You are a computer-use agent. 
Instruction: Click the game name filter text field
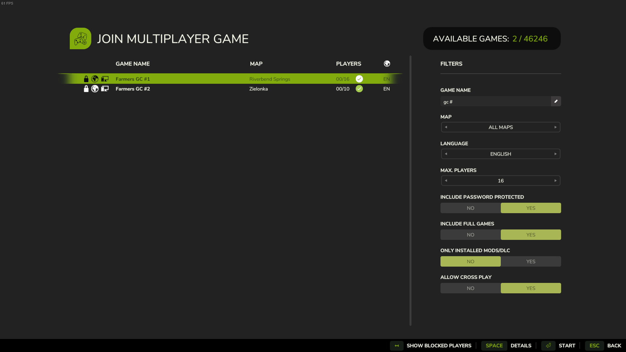point(495,102)
